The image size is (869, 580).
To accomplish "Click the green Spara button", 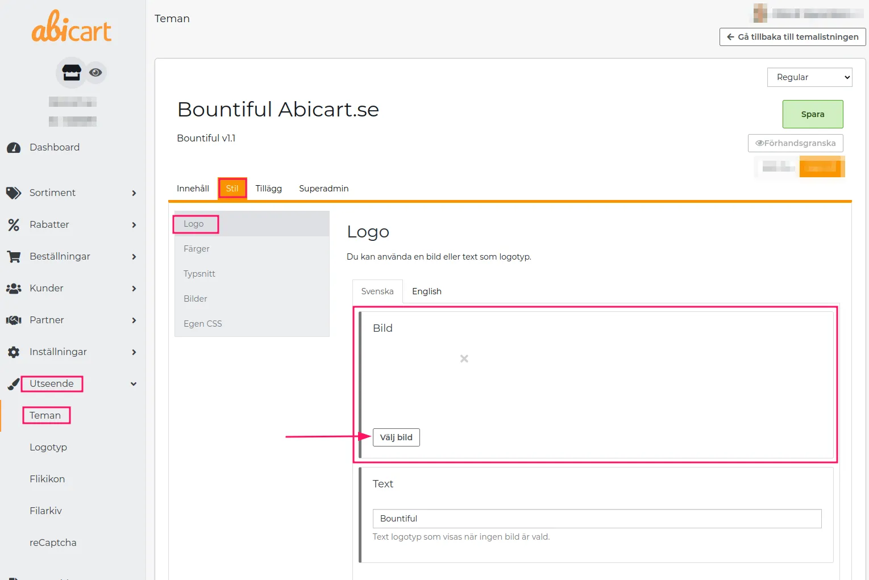I will click(x=813, y=114).
